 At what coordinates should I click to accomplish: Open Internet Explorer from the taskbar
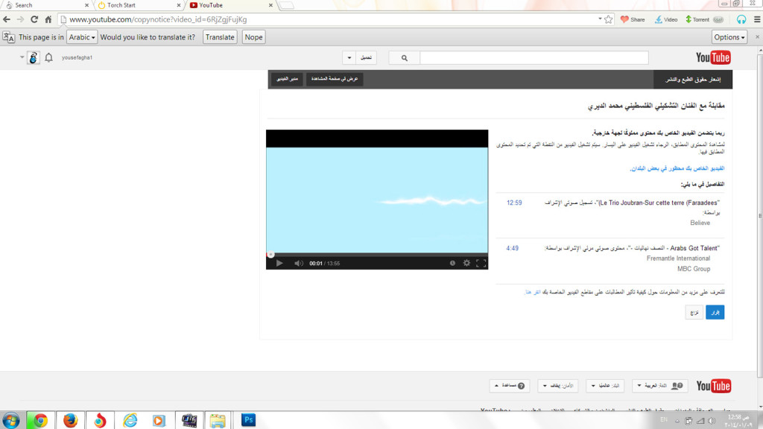point(130,420)
